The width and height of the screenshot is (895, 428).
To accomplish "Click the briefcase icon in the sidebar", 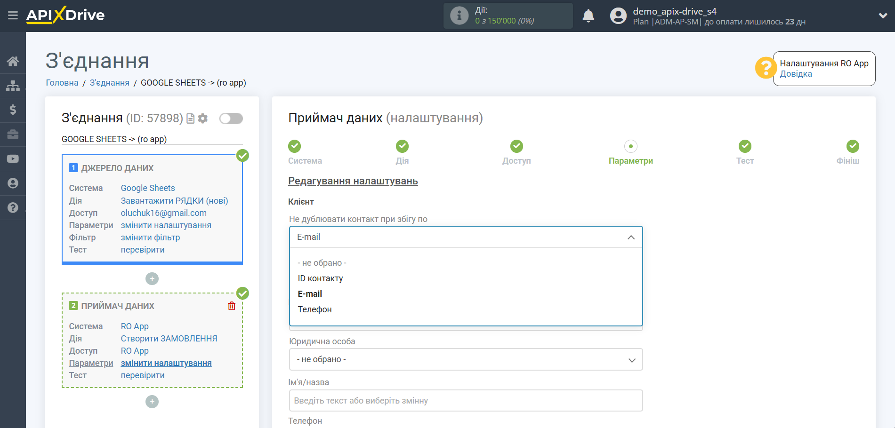I will [13, 134].
